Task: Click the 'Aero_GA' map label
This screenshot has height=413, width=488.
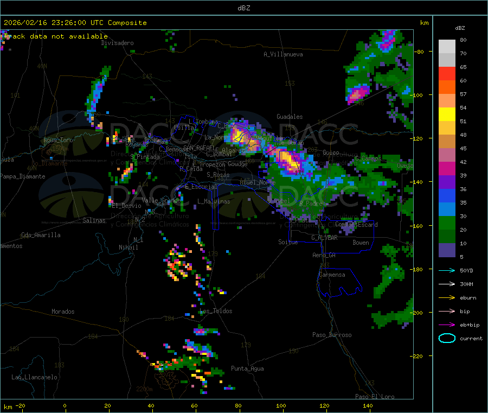Action: point(324,255)
